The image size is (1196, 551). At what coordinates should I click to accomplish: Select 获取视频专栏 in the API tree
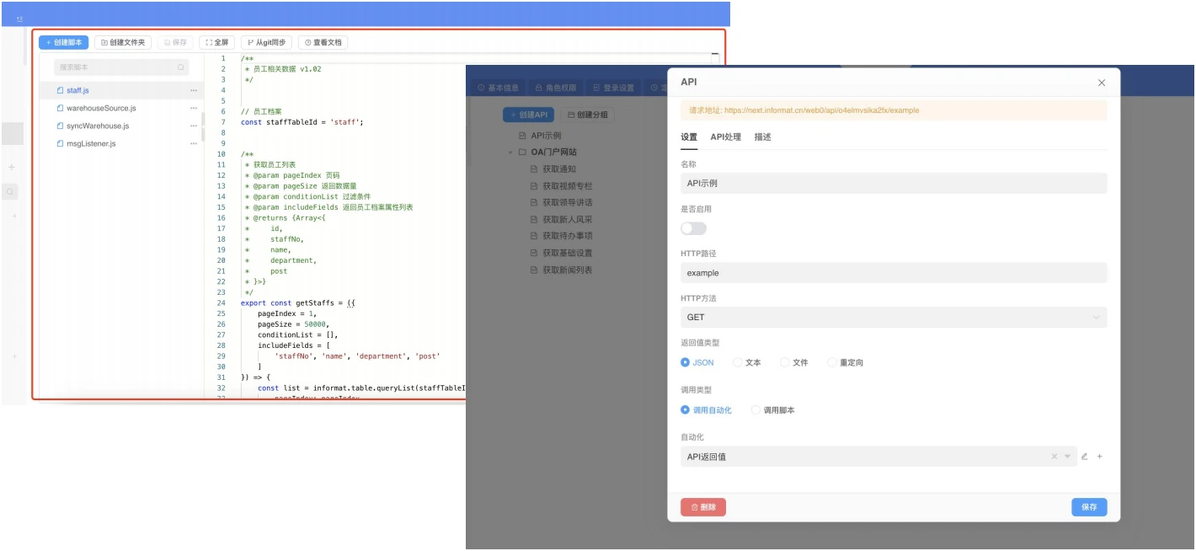click(567, 186)
